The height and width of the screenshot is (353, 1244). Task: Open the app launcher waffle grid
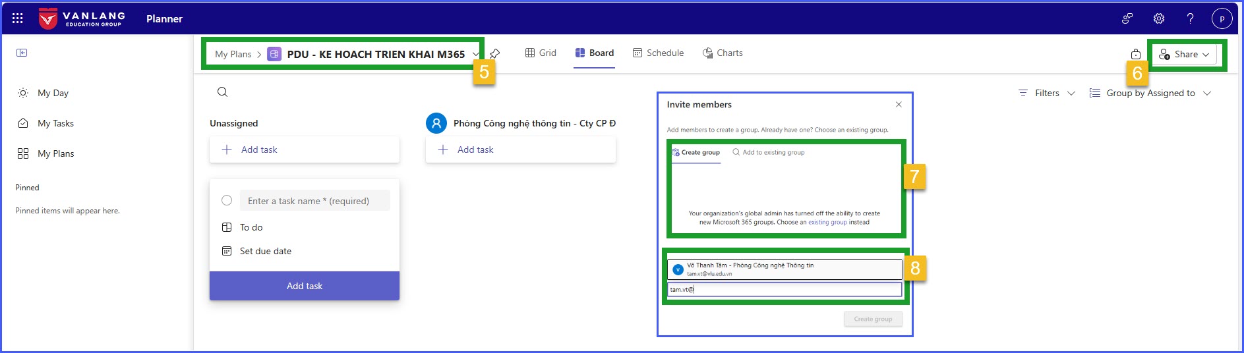[x=18, y=18]
